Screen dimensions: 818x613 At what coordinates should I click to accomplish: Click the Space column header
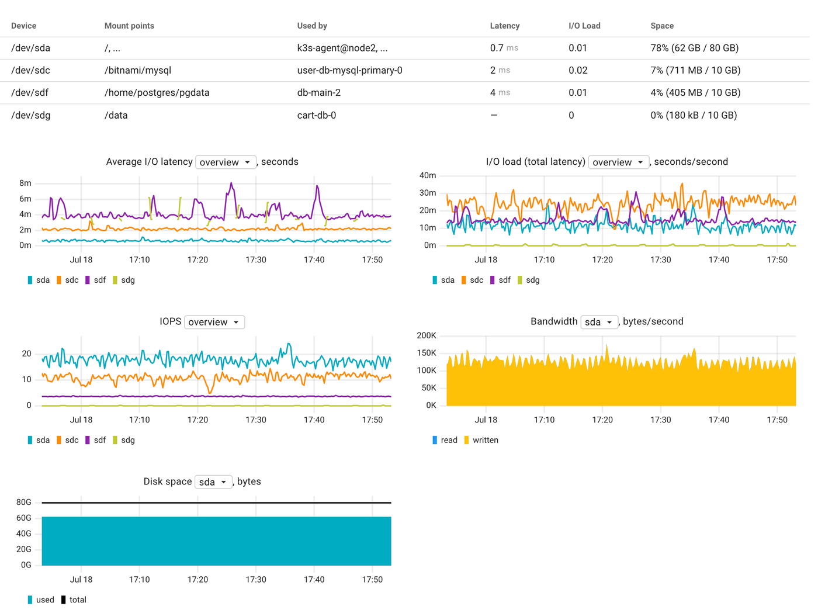[x=661, y=26]
